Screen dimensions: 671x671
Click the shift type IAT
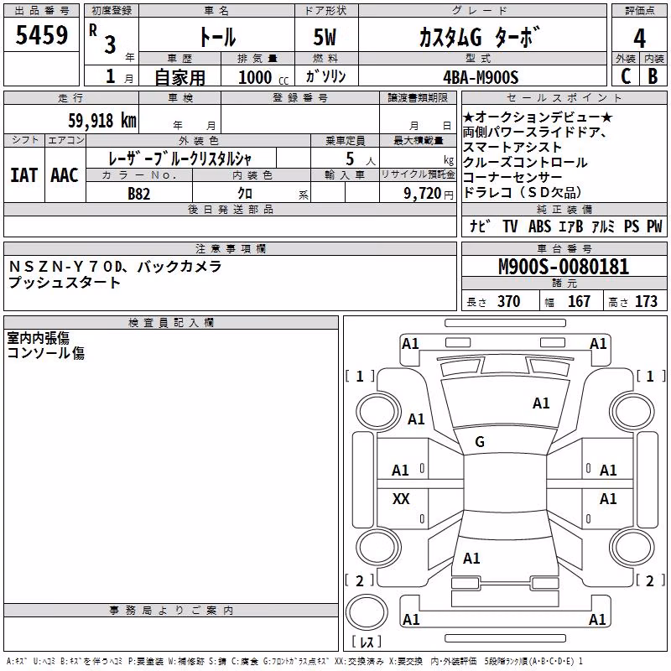pyautogui.click(x=24, y=175)
